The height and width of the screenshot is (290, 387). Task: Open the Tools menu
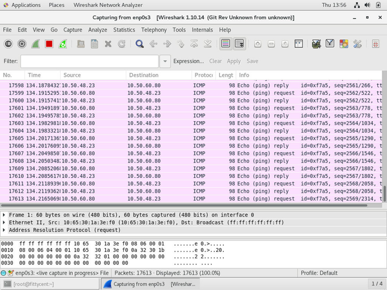pyautogui.click(x=179, y=30)
